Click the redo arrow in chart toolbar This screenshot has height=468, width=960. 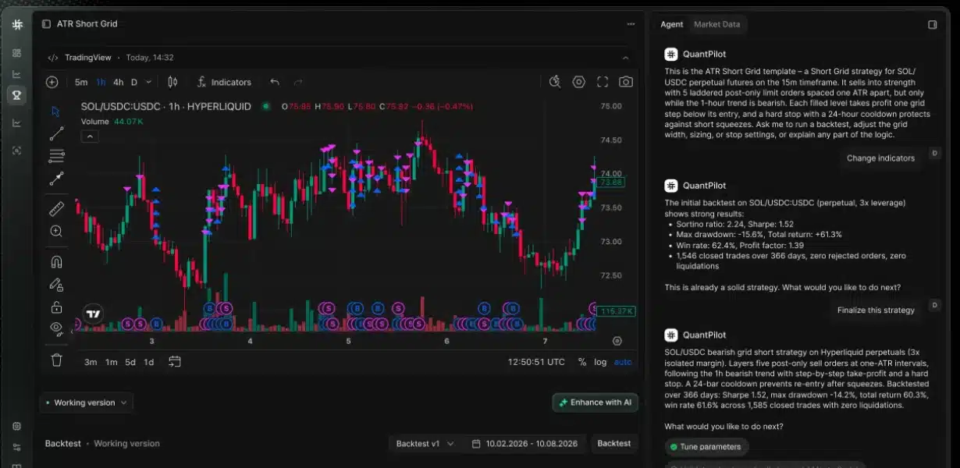[297, 82]
